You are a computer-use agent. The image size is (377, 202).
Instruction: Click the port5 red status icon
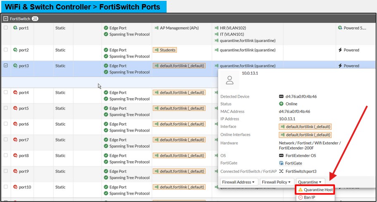(15, 108)
